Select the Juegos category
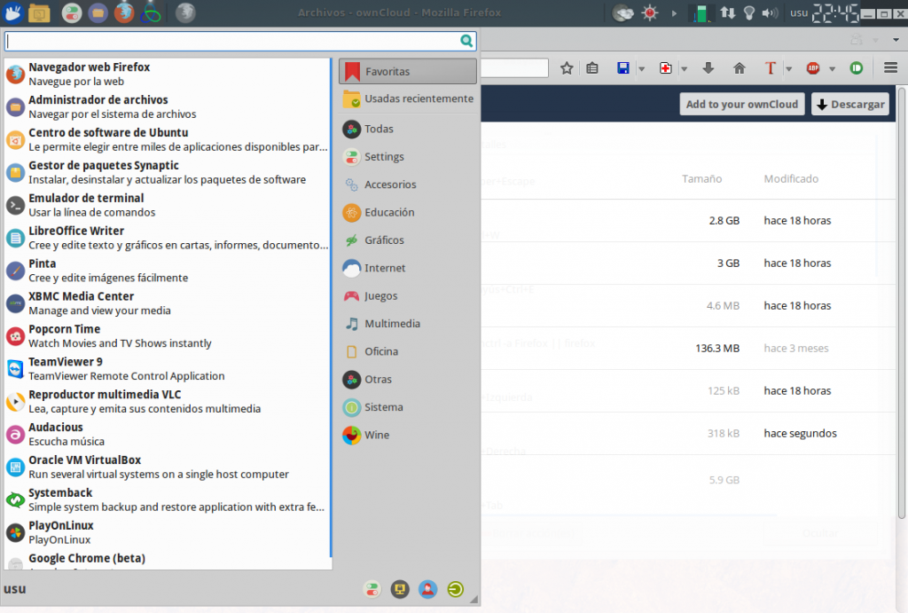Image resolution: width=908 pixels, height=613 pixels. (408, 295)
